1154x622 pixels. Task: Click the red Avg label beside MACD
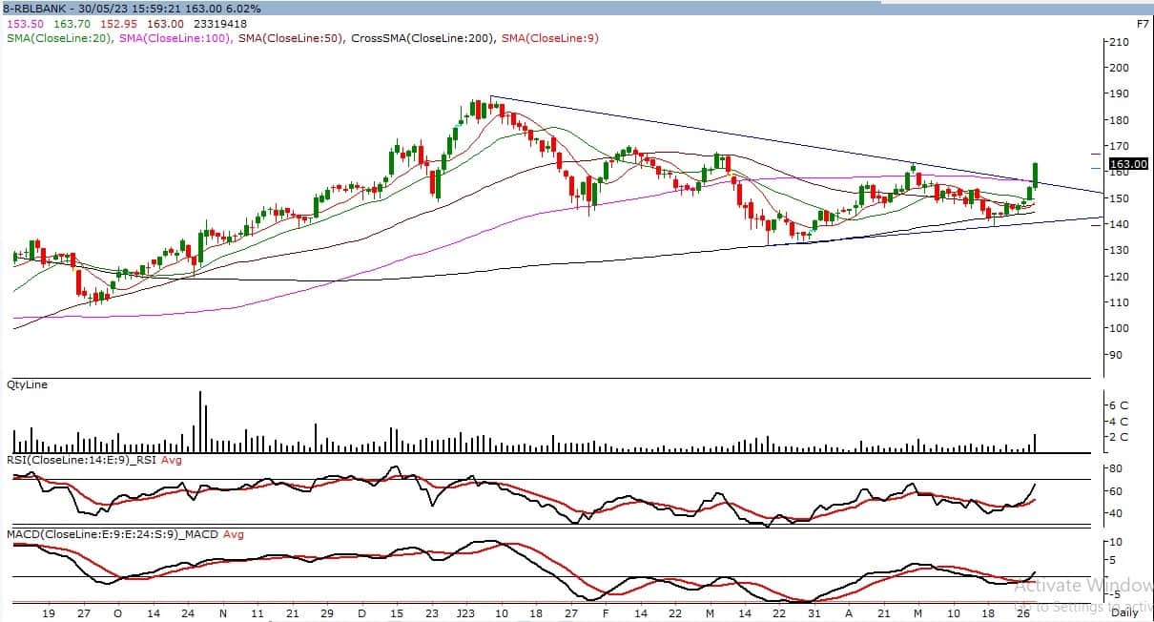(x=233, y=534)
